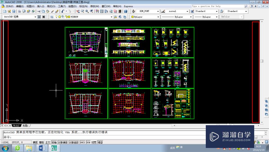Image resolution: width=269 pixels, height=152 pixels.
Task: Click the yellow layer color swatch before WINDOW
Action: click(x=69, y=17)
